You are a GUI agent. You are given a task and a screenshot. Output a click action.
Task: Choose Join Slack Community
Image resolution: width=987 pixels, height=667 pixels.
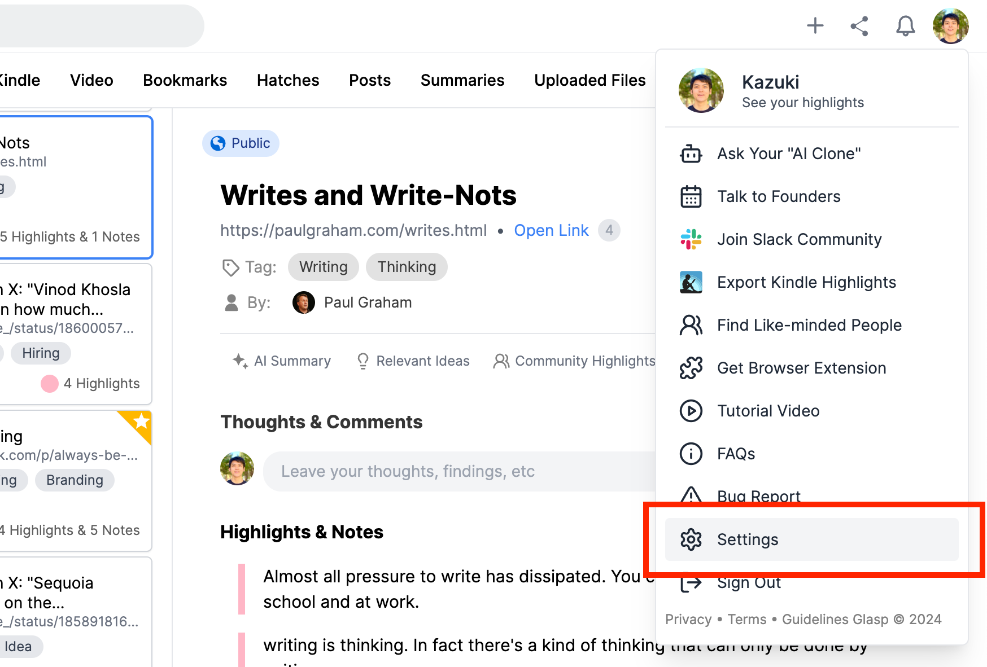pyautogui.click(x=811, y=239)
